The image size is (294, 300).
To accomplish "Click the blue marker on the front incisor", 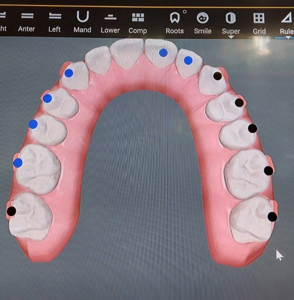I will 163,52.
